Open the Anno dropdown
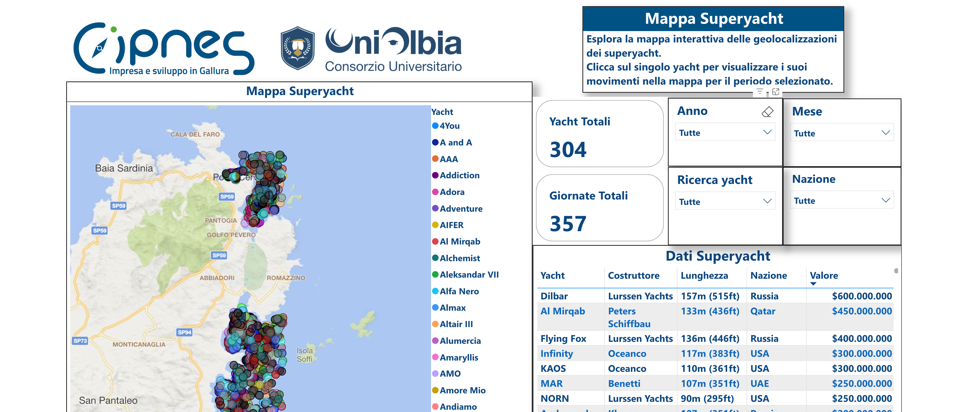 click(x=725, y=132)
